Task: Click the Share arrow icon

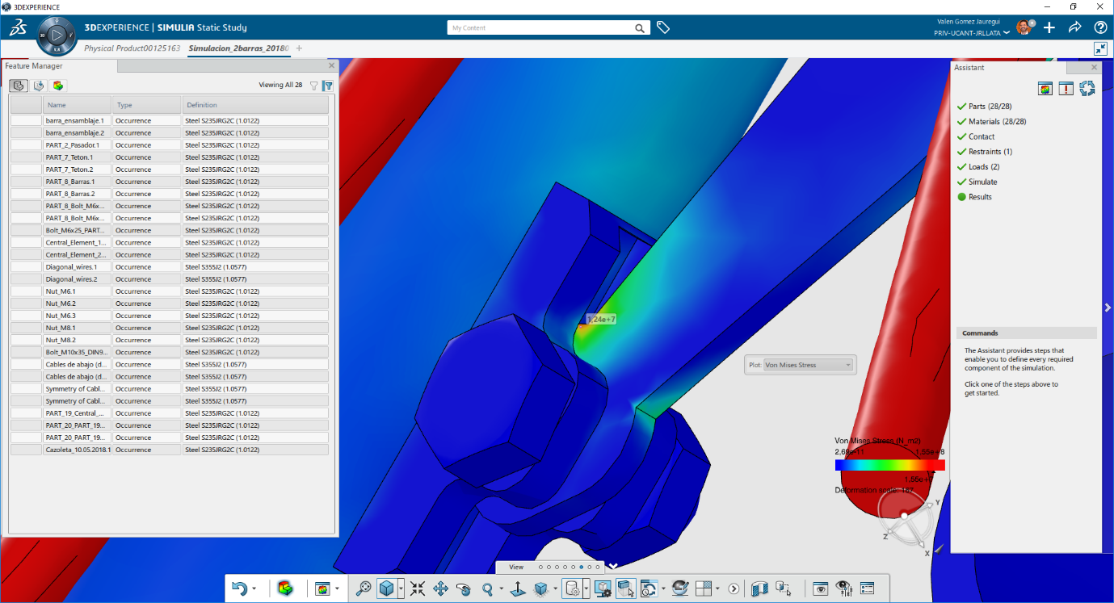Action: coord(1074,27)
